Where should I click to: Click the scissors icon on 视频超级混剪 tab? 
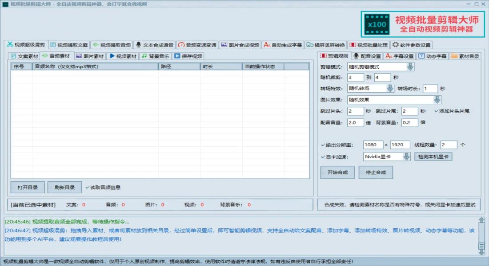click(x=10, y=44)
